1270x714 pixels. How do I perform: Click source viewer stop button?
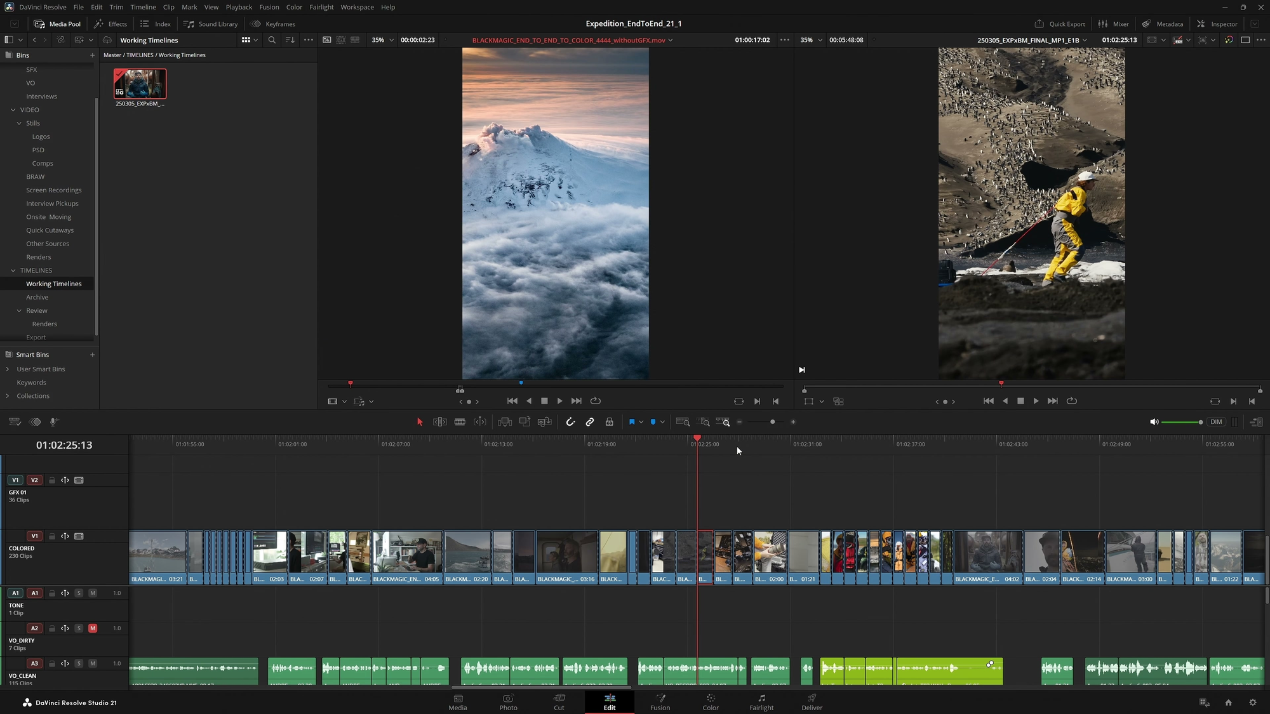(544, 401)
